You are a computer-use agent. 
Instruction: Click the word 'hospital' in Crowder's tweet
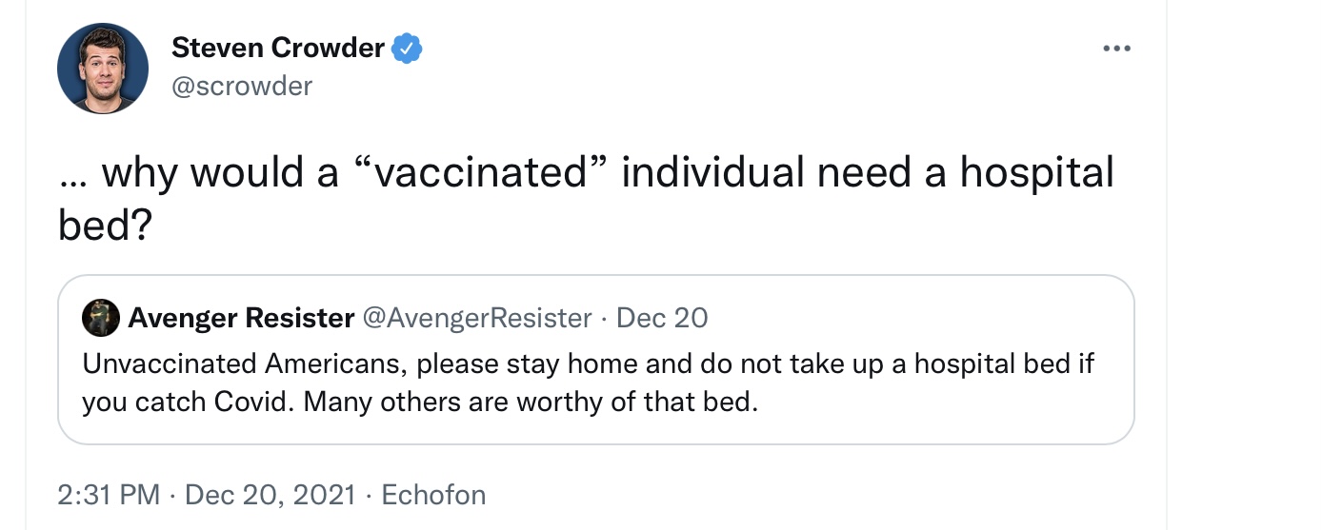[x=1036, y=174]
